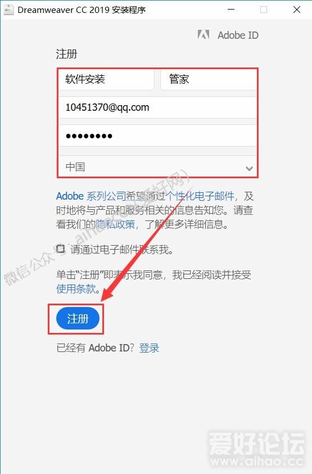Expand the country chevron arrow
The image size is (312, 474).
(249, 168)
